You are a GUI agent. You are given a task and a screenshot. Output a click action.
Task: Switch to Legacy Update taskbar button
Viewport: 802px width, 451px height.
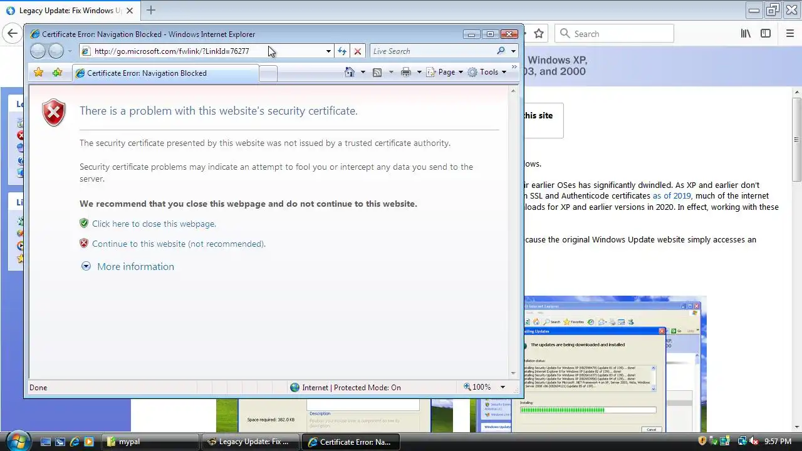pos(251,442)
